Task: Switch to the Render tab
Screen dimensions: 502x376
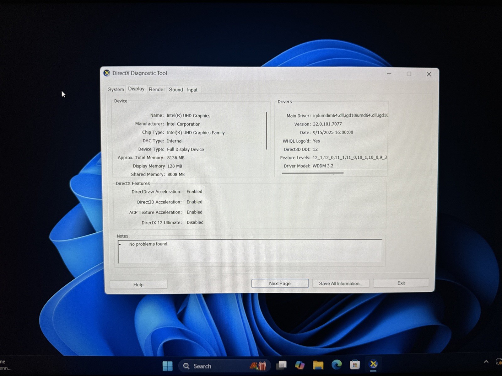Action: point(157,89)
